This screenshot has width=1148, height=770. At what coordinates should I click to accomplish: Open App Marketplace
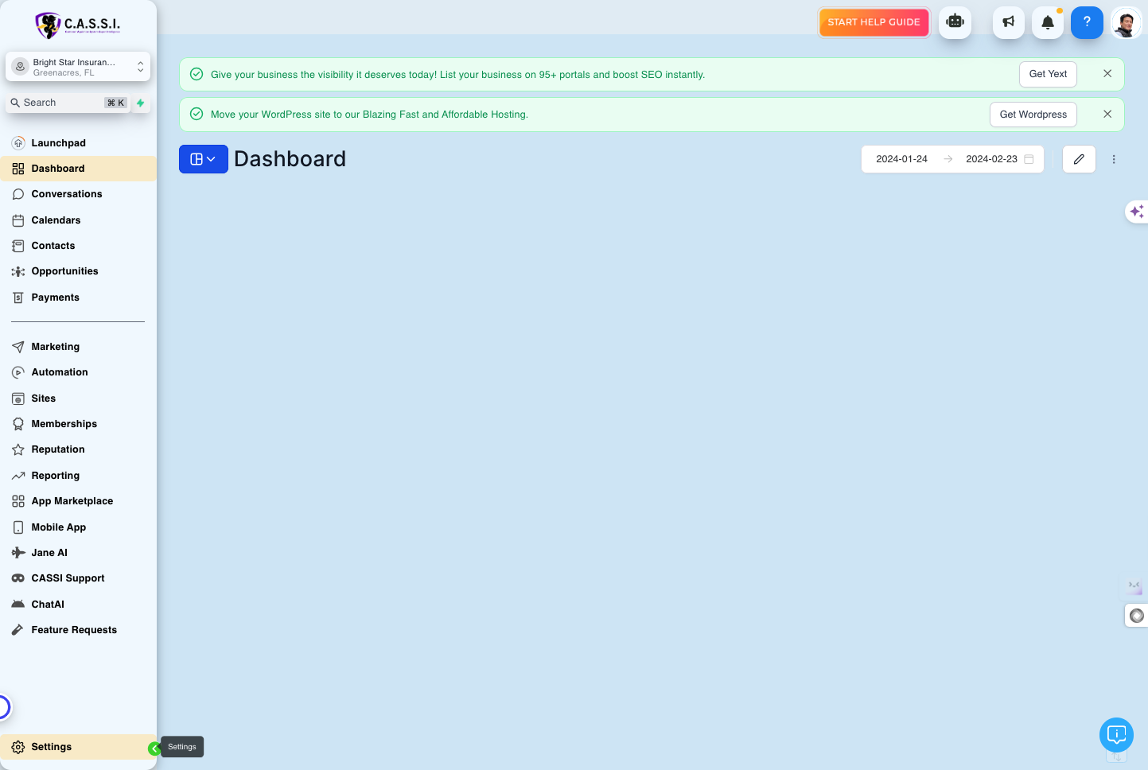pyautogui.click(x=78, y=501)
